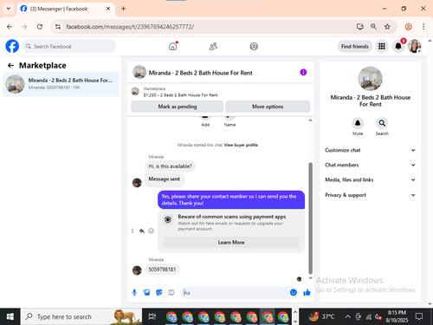
Task: Open the account profile picture menu
Action: pos(414,46)
